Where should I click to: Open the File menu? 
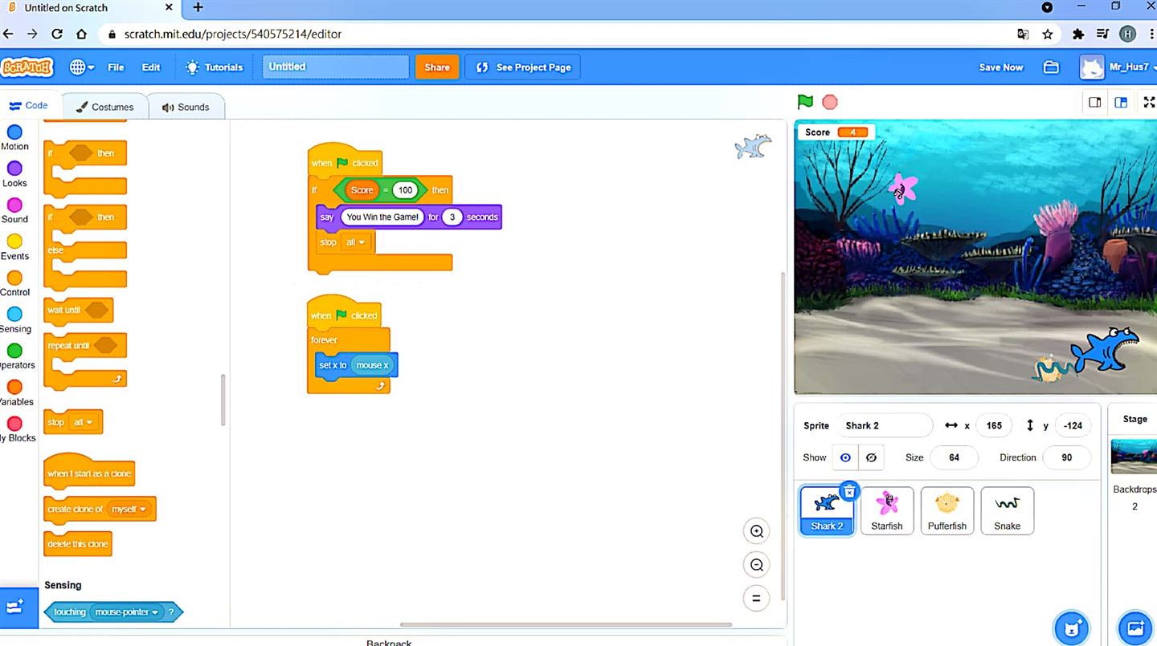tap(116, 67)
